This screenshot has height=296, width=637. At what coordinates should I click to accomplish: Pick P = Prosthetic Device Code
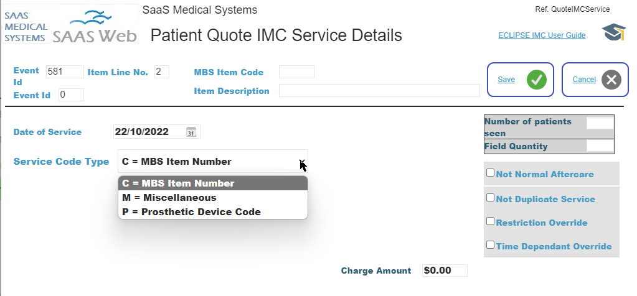click(x=213, y=212)
